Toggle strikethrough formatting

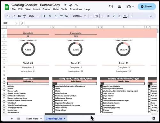(119, 16)
